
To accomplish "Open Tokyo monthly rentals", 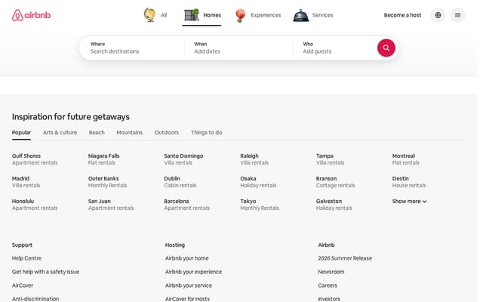I will [260, 205].
